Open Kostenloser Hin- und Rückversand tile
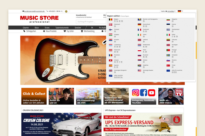Screen dimensions: 205x136 [116, 96]
